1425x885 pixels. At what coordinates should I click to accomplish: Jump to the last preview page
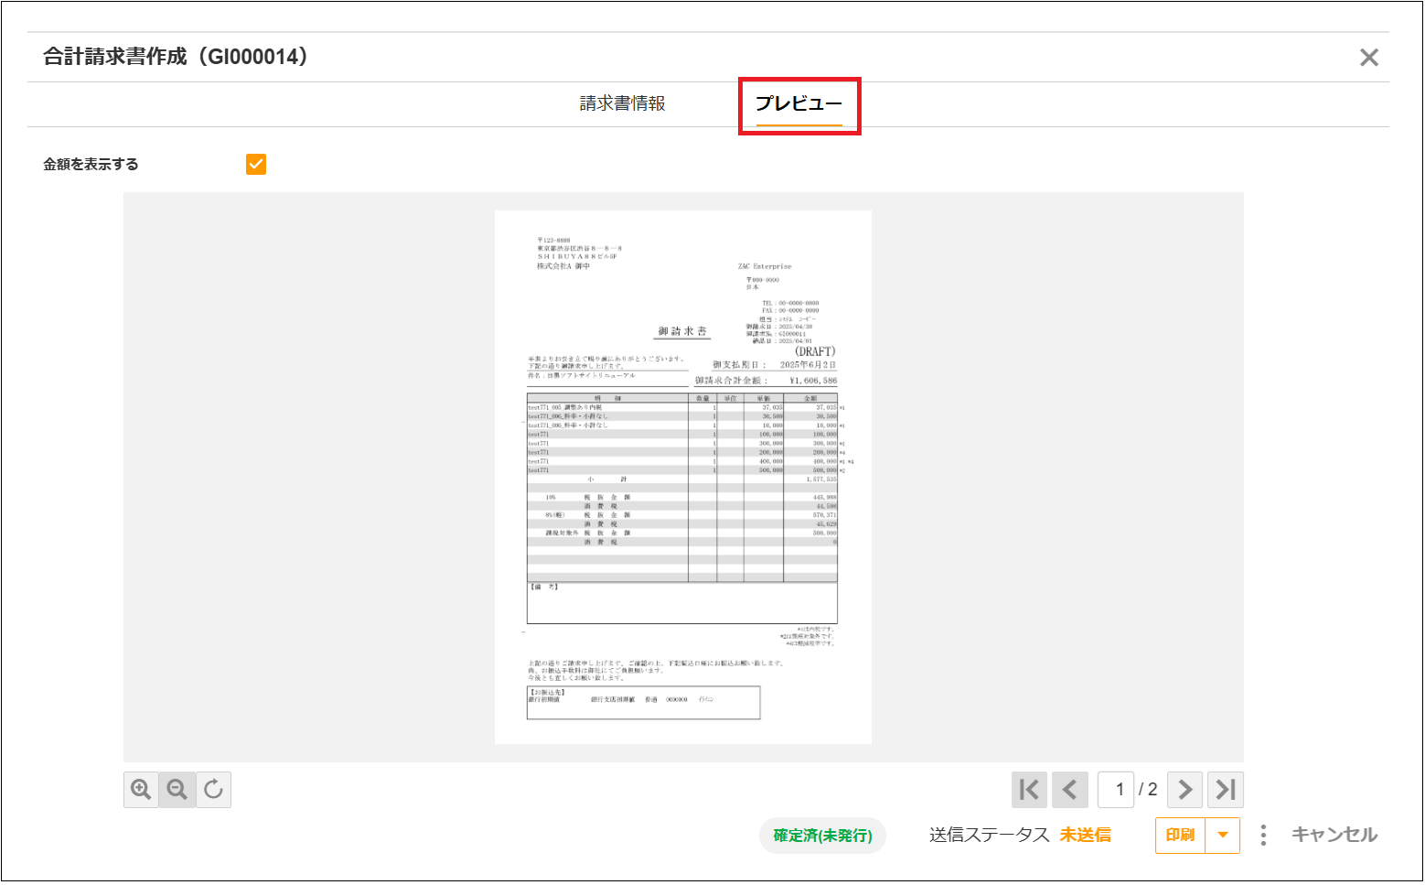click(x=1226, y=790)
